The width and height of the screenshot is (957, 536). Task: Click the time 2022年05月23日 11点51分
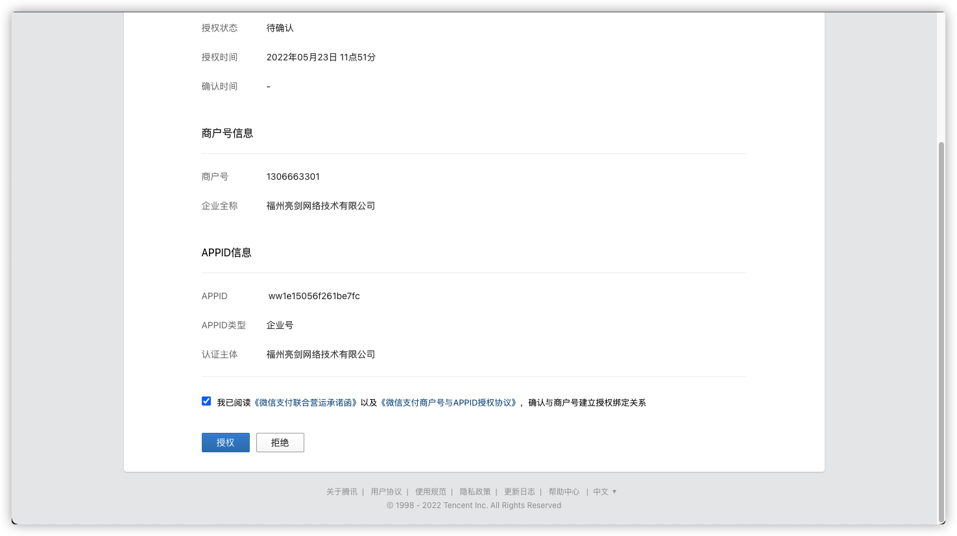321,57
